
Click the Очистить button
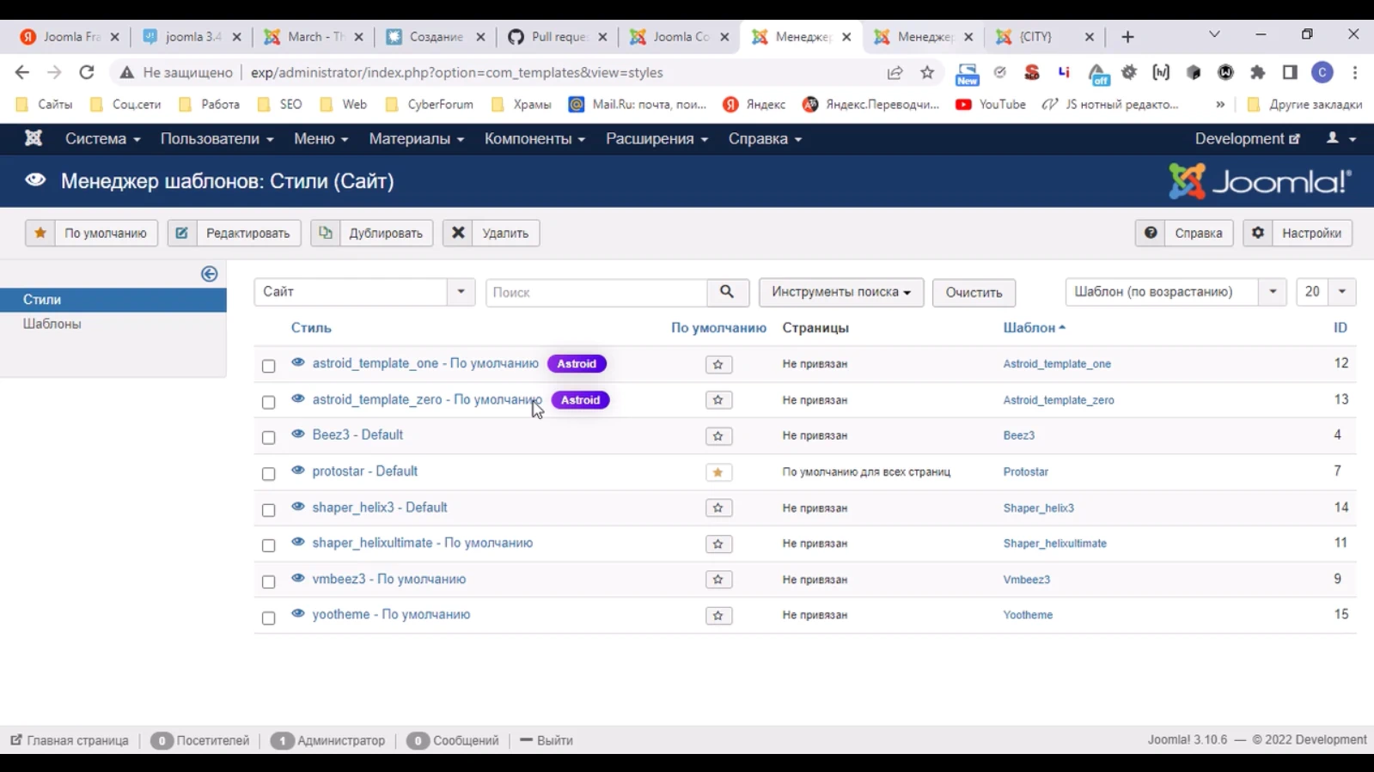(x=974, y=292)
